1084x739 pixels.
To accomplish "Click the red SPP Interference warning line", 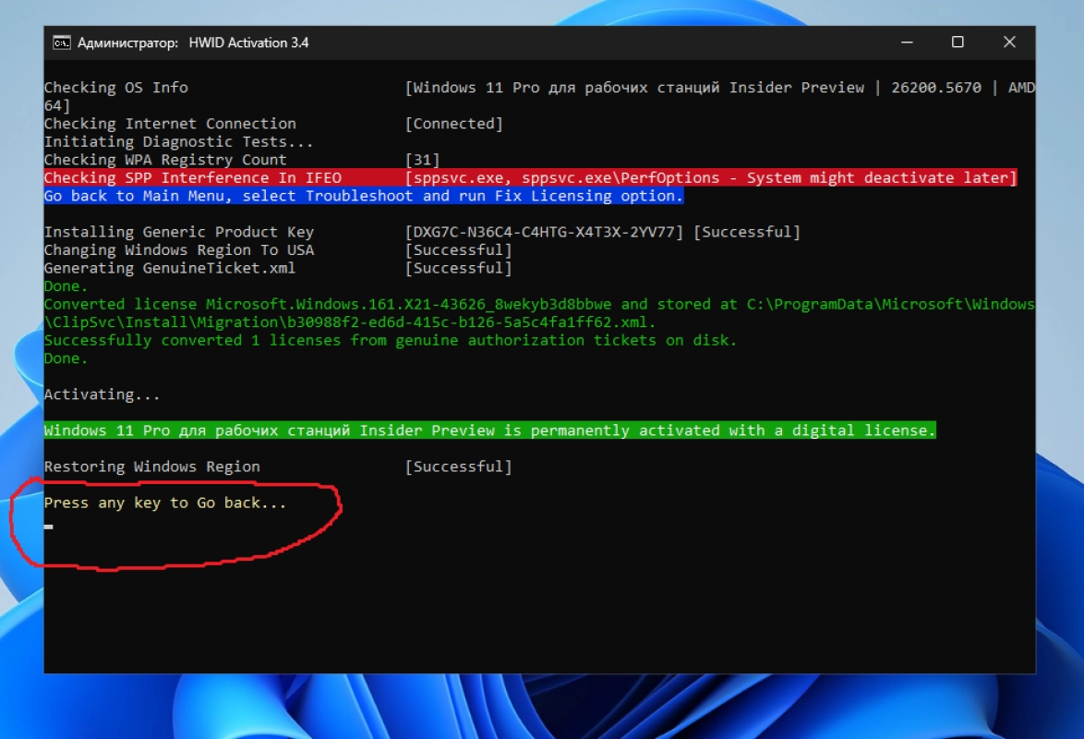I will click(x=530, y=177).
